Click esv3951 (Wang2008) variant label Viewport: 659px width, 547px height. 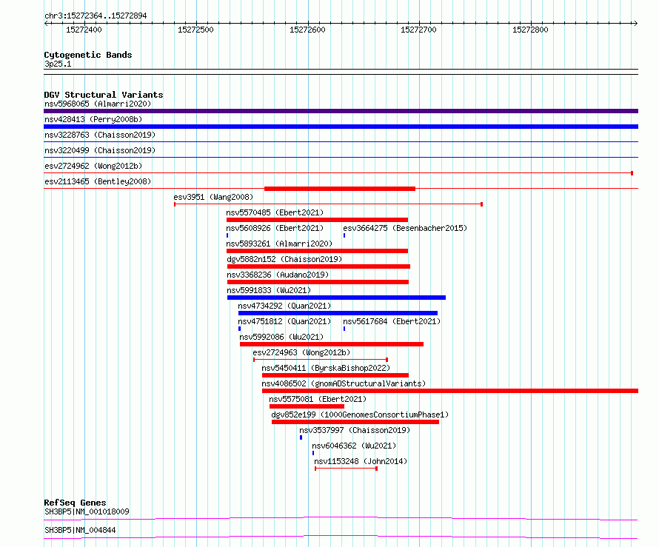213,197
